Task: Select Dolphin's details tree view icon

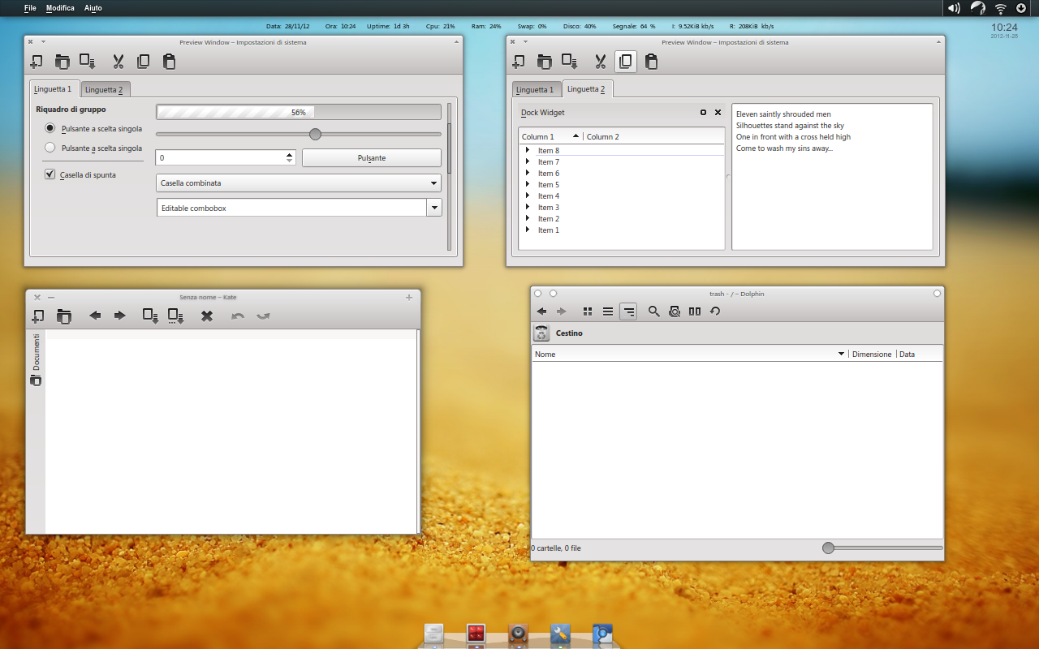Action: [628, 311]
